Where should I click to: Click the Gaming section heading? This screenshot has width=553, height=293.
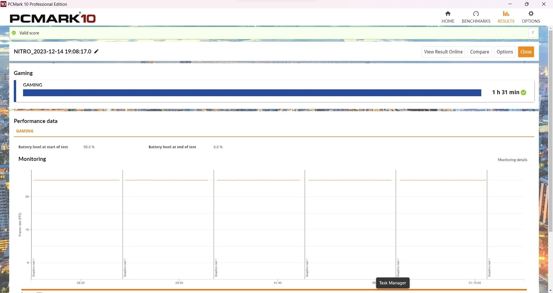(x=23, y=73)
